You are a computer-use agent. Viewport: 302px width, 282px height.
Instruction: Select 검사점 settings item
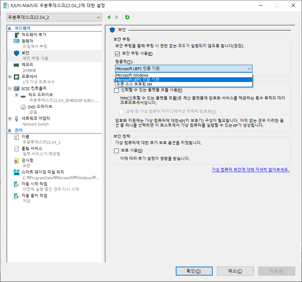(x=55, y=163)
